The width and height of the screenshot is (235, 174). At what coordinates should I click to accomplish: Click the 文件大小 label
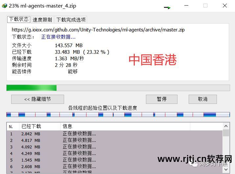[22, 46]
